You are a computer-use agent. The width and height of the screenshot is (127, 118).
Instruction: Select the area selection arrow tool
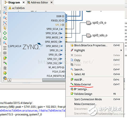(x=5, y=28)
